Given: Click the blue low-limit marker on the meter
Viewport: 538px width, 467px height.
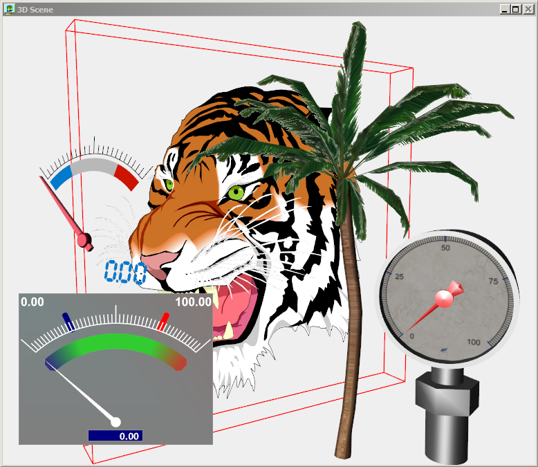Looking at the screenshot, I should [x=68, y=319].
